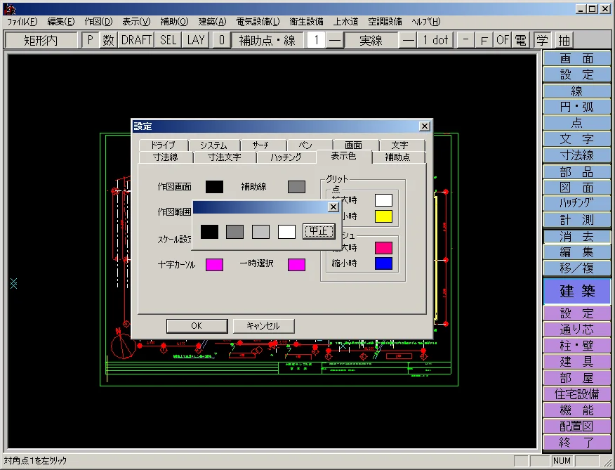The height and width of the screenshot is (470, 615).
Task: Click the キャンセル button
Action: coord(263,326)
